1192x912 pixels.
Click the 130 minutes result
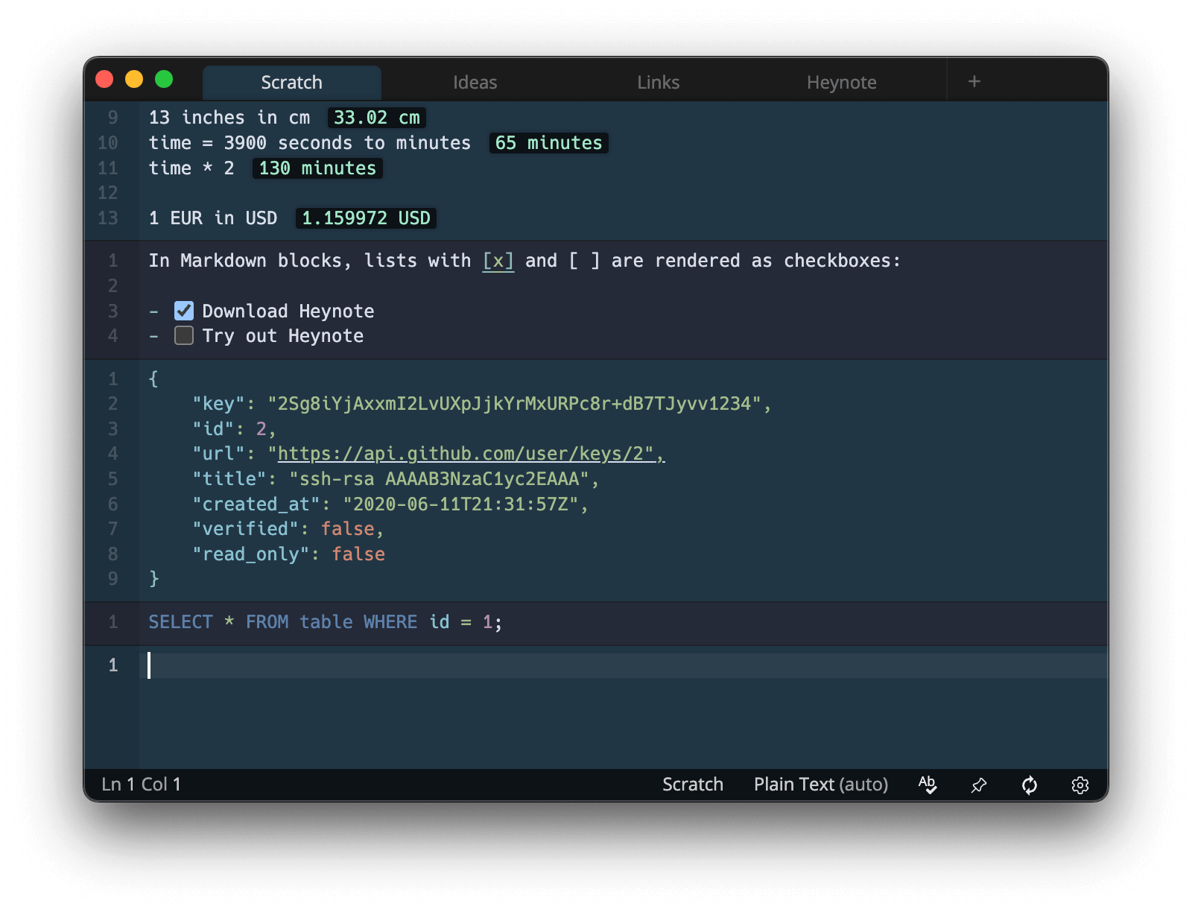317,168
